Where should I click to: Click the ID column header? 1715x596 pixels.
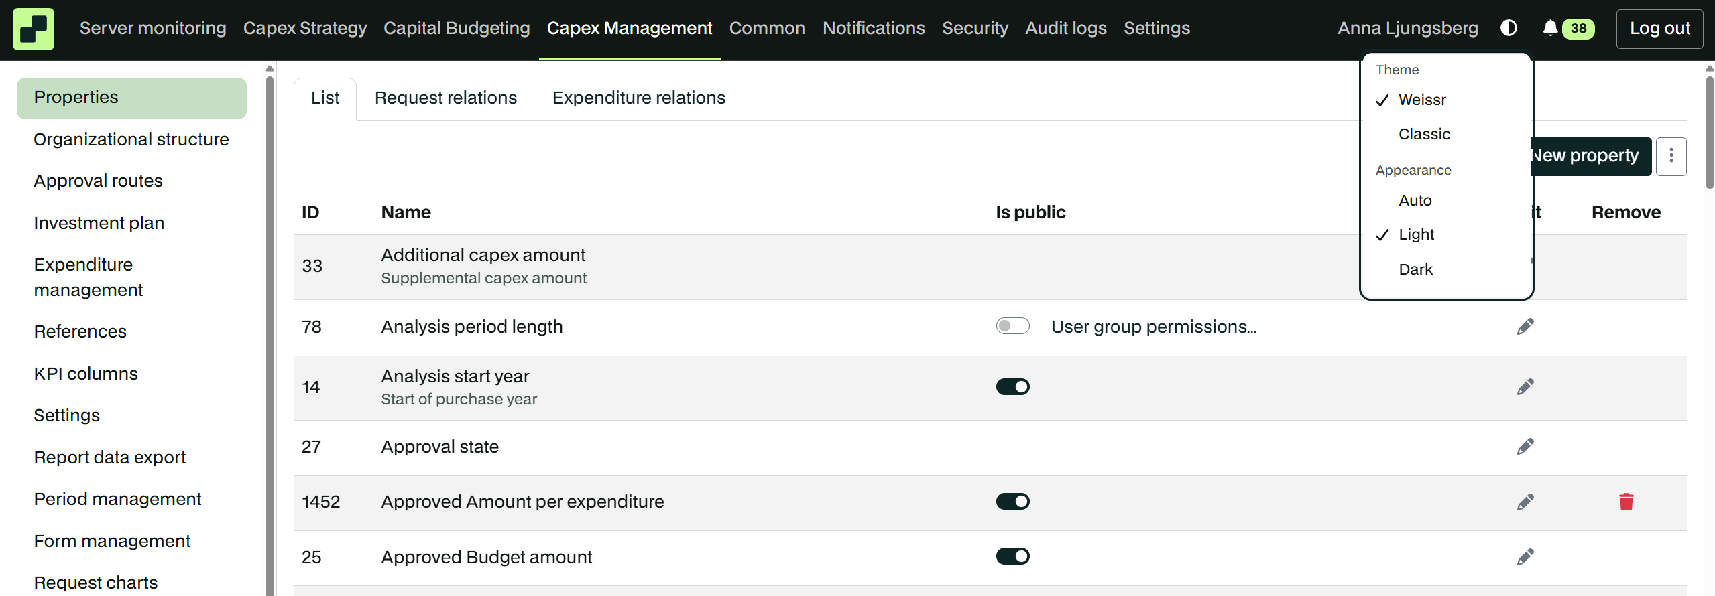tap(310, 212)
